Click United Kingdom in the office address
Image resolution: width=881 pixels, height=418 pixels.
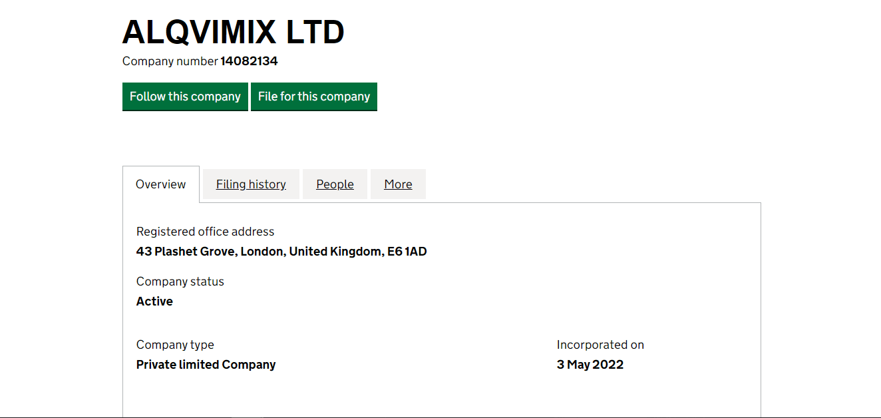[336, 252]
